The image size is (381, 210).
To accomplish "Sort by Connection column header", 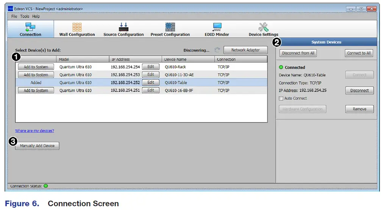I will tap(241, 59).
